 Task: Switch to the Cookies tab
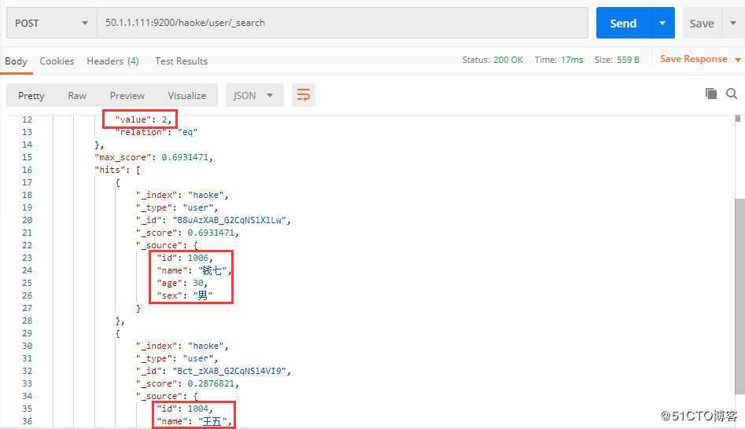tap(57, 61)
